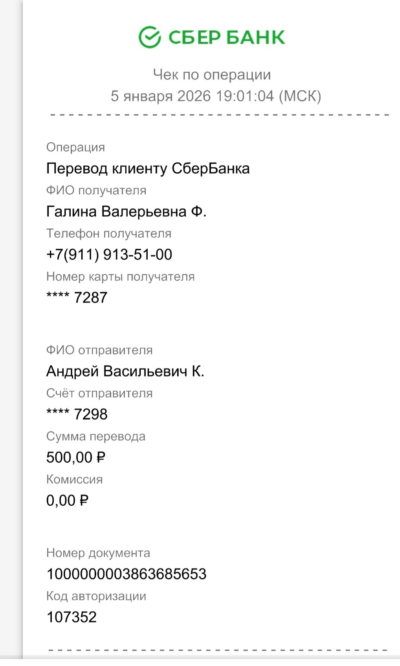Click the ФИО получателя label
The width and height of the screenshot is (400, 666).
(96, 191)
